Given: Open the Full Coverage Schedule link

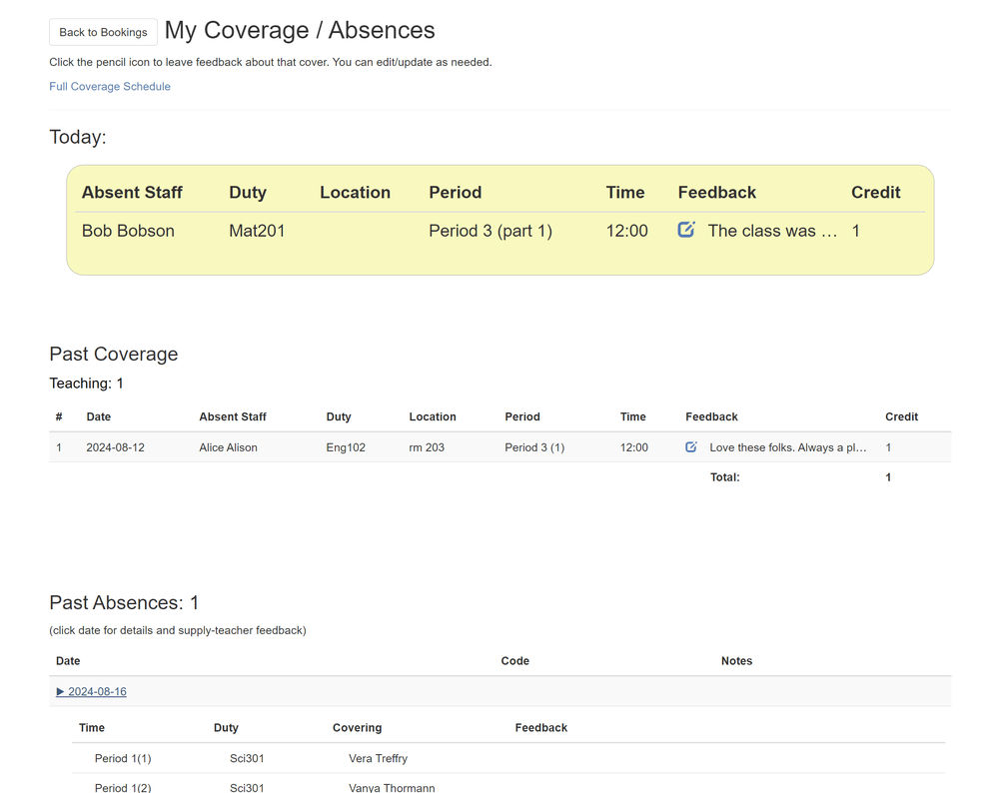Looking at the screenshot, I should coord(110,86).
